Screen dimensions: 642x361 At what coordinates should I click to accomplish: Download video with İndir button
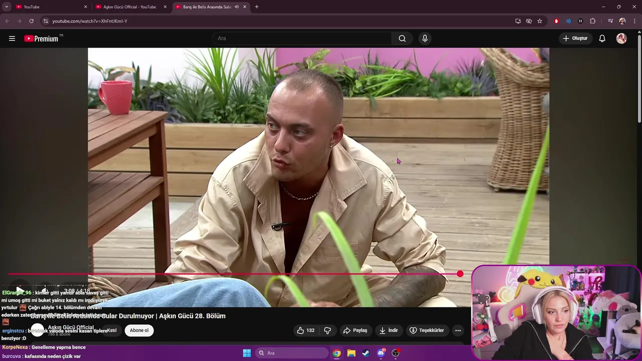point(389,330)
